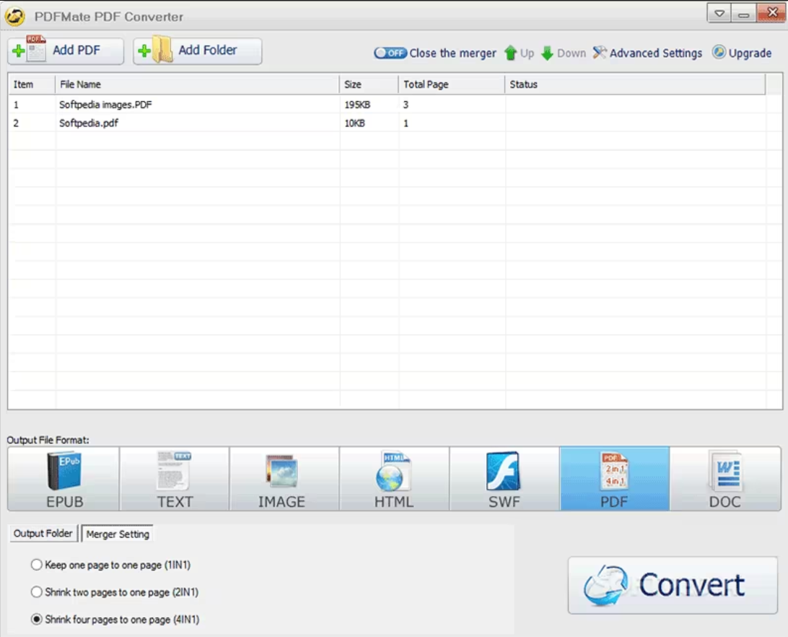
Task: Toggle the merger OFF switch
Action: tap(390, 53)
